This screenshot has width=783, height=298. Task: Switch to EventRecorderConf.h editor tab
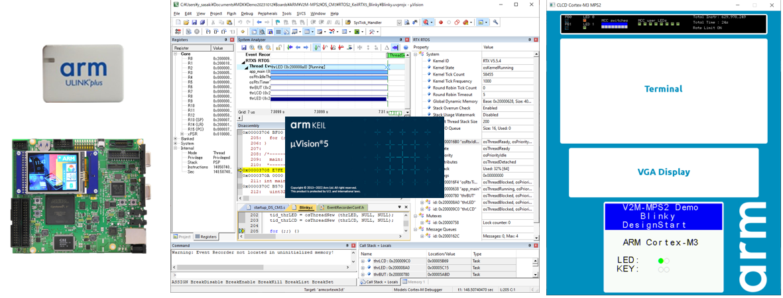343,207
